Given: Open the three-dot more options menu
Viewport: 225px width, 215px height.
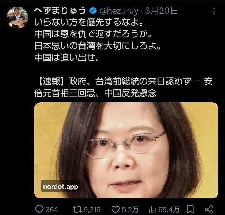Looking at the screenshot, I should pos(214,11).
